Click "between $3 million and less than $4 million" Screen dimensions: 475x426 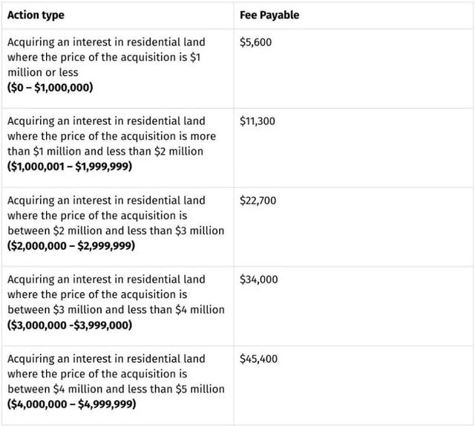115,309
